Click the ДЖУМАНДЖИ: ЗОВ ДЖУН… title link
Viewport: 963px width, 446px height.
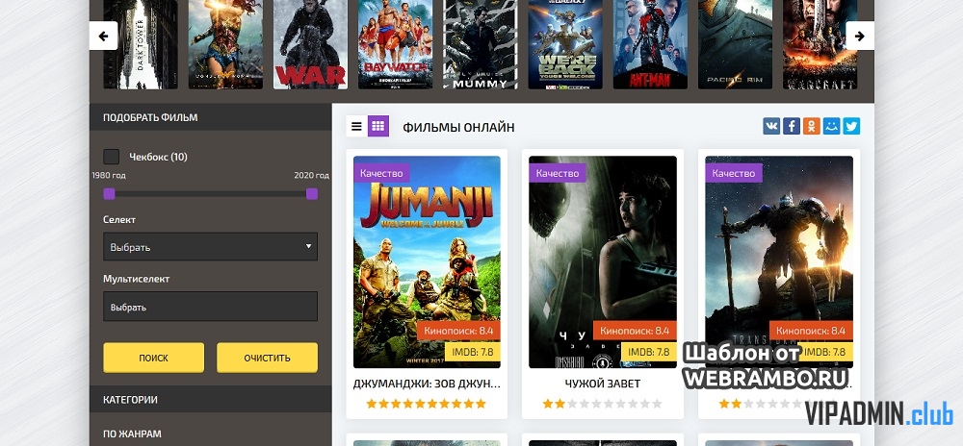(x=427, y=384)
